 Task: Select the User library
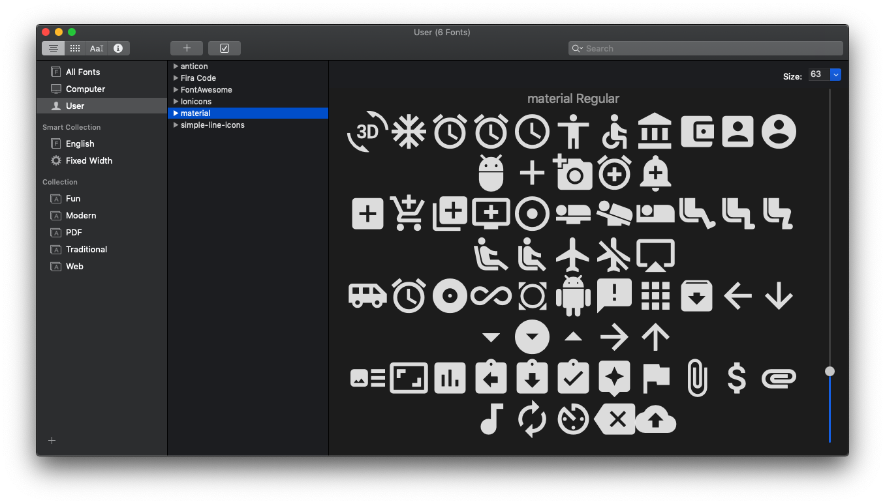(x=102, y=106)
